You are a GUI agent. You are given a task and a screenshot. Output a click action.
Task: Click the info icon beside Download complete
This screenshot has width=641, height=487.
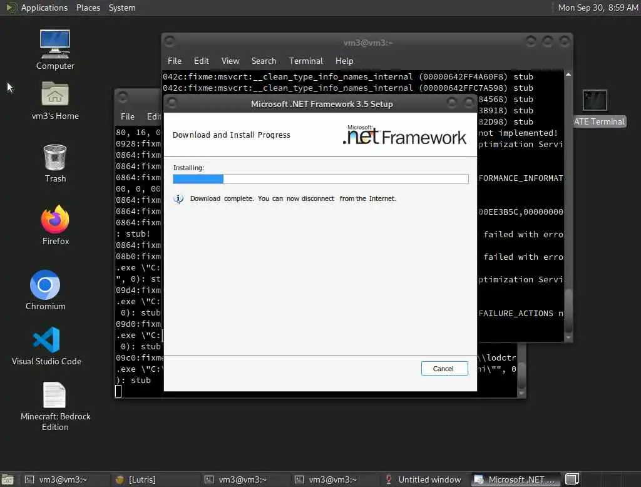(x=178, y=198)
